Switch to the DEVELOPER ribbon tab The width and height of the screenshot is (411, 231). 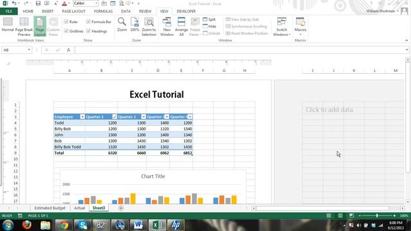[186, 12]
